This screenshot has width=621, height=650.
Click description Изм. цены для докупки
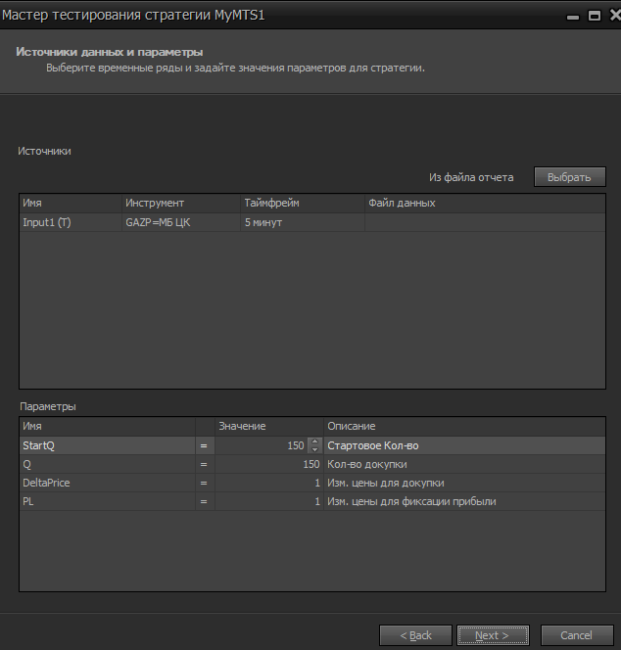[x=386, y=483]
